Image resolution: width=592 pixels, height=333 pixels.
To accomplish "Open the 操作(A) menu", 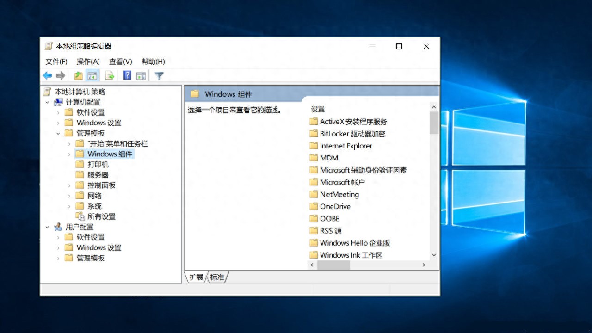I will click(x=88, y=62).
